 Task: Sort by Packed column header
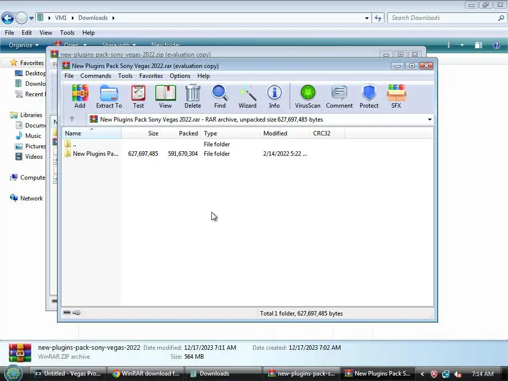pyautogui.click(x=181, y=133)
